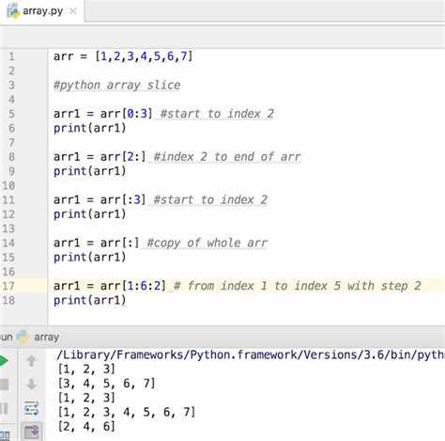Click the code 'arr1 = arr[2:]'

pos(100,156)
